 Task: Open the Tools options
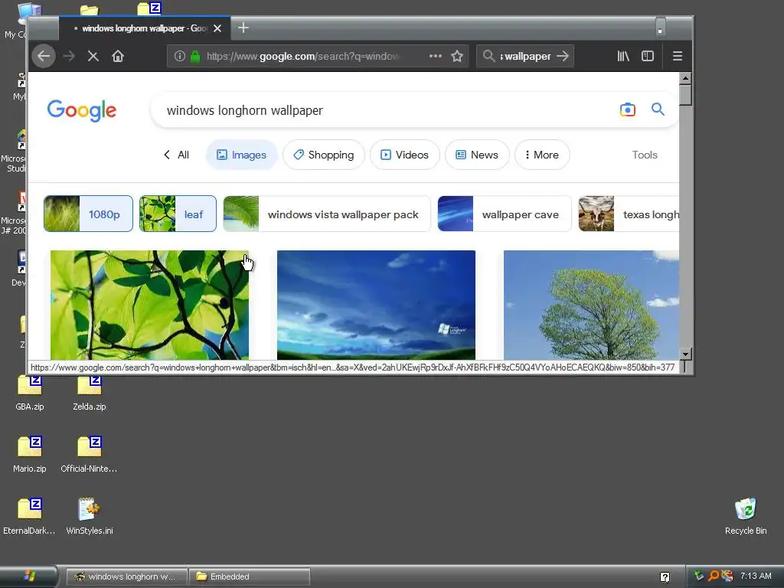(x=645, y=155)
